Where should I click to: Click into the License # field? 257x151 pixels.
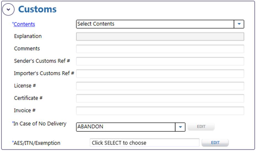pyautogui.click(x=160, y=86)
